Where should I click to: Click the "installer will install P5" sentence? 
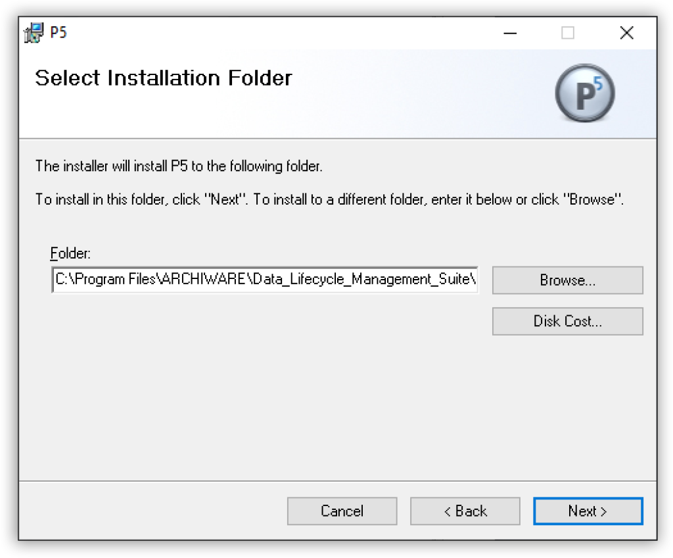(179, 166)
